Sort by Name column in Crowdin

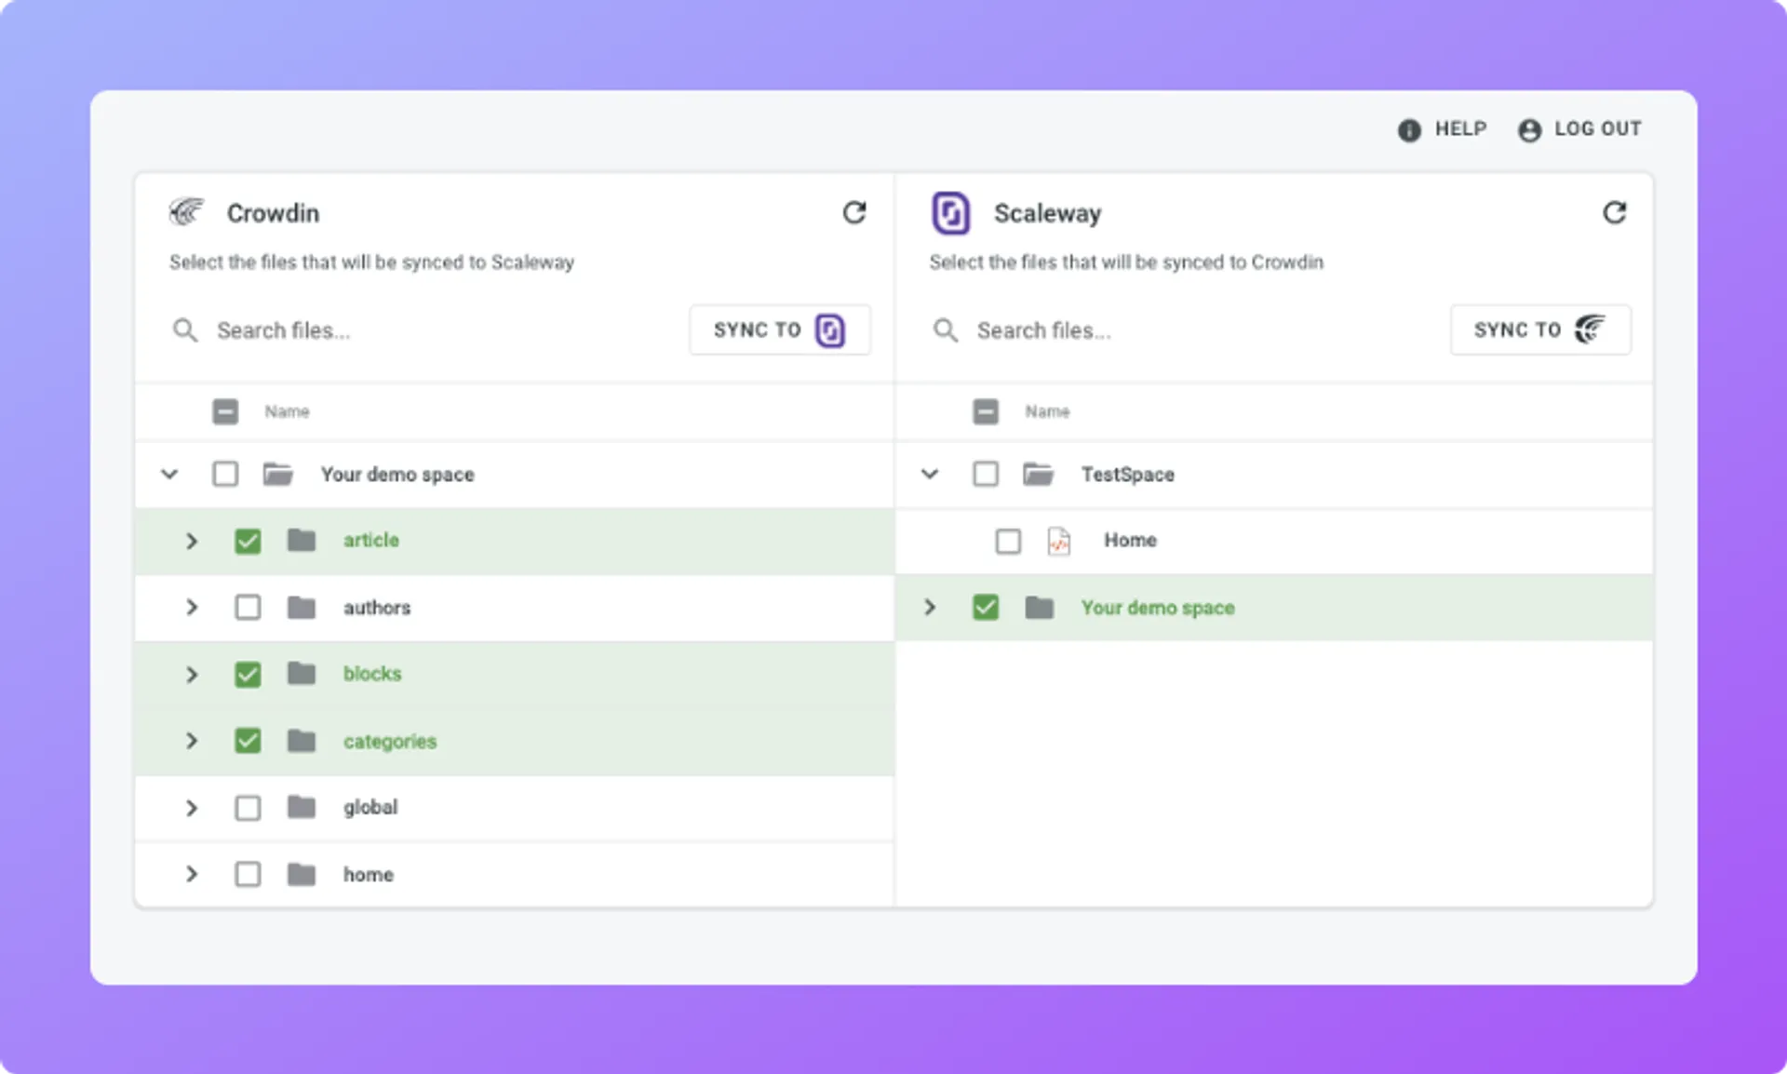point(287,411)
